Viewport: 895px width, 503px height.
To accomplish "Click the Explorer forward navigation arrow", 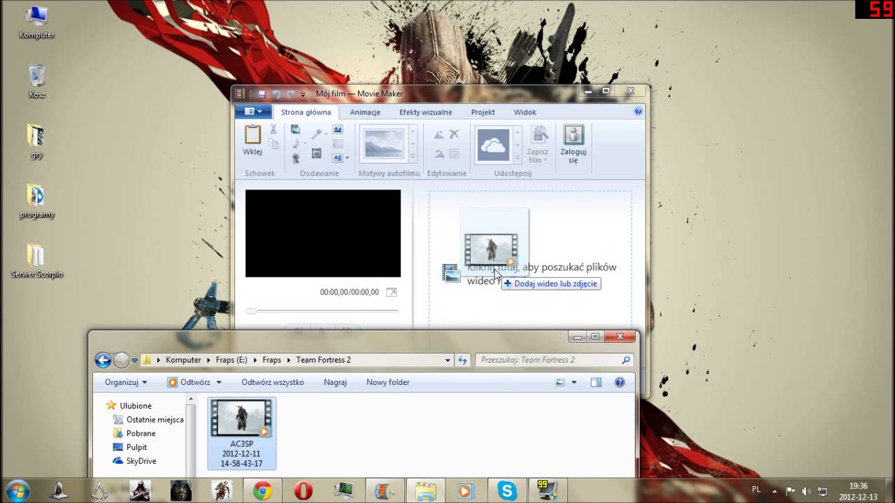I will coord(122,360).
